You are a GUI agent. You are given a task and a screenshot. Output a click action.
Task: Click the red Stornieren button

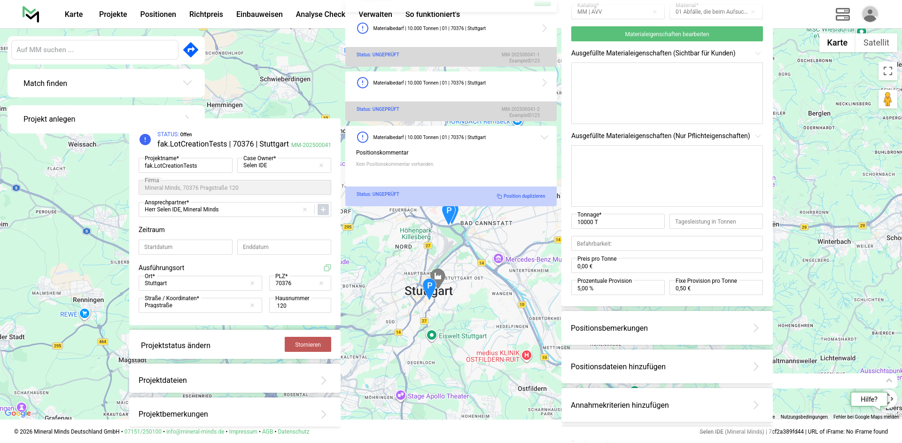(308, 344)
